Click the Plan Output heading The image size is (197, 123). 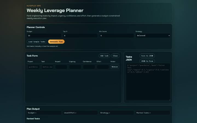pyautogui.click(x=33, y=109)
